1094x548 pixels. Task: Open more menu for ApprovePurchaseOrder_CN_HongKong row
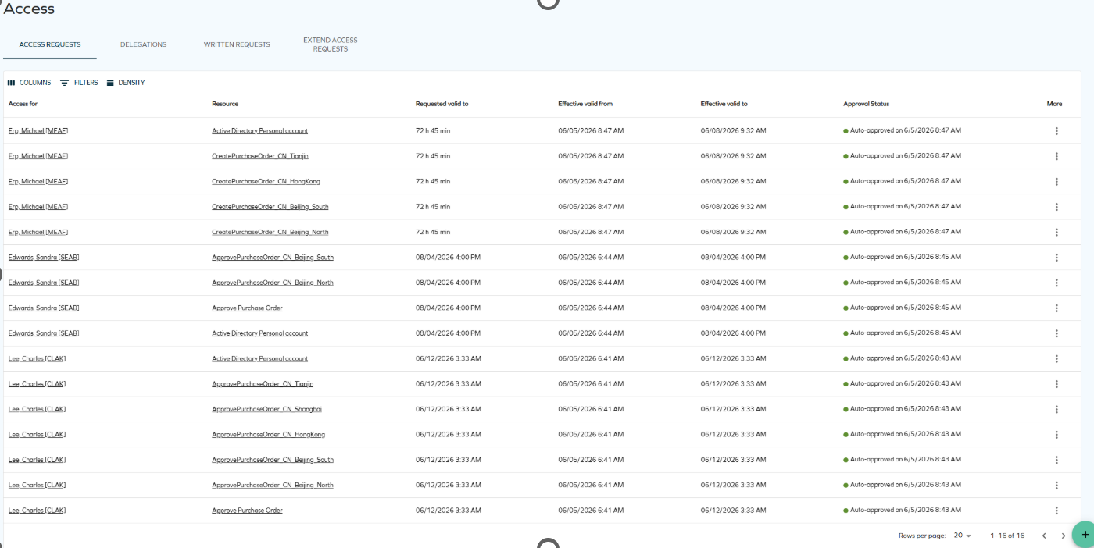point(1056,435)
